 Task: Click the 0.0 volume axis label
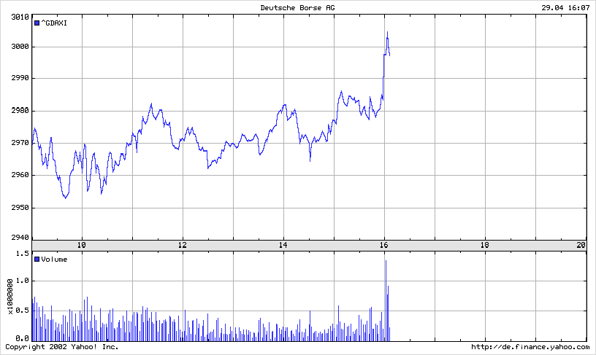(x=23, y=338)
